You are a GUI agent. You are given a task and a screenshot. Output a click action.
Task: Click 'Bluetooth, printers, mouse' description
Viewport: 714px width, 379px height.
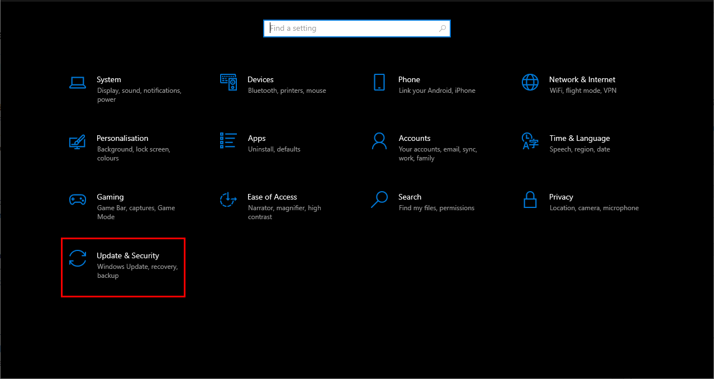(x=287, y=91)
